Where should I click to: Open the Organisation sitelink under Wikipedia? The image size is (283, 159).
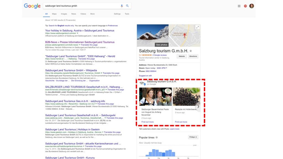click(x=95, y=81)
